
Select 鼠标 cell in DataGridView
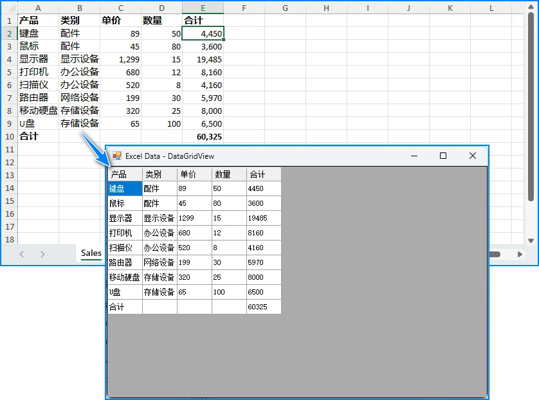tap(125, 203)
